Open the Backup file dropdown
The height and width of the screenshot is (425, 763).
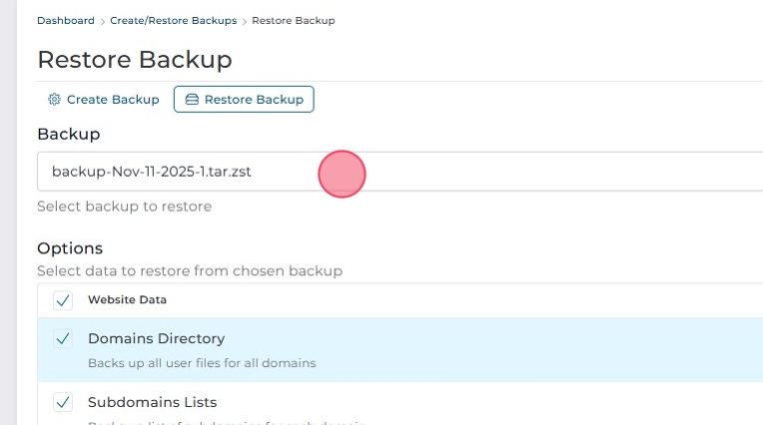click(x=399, y=172)
